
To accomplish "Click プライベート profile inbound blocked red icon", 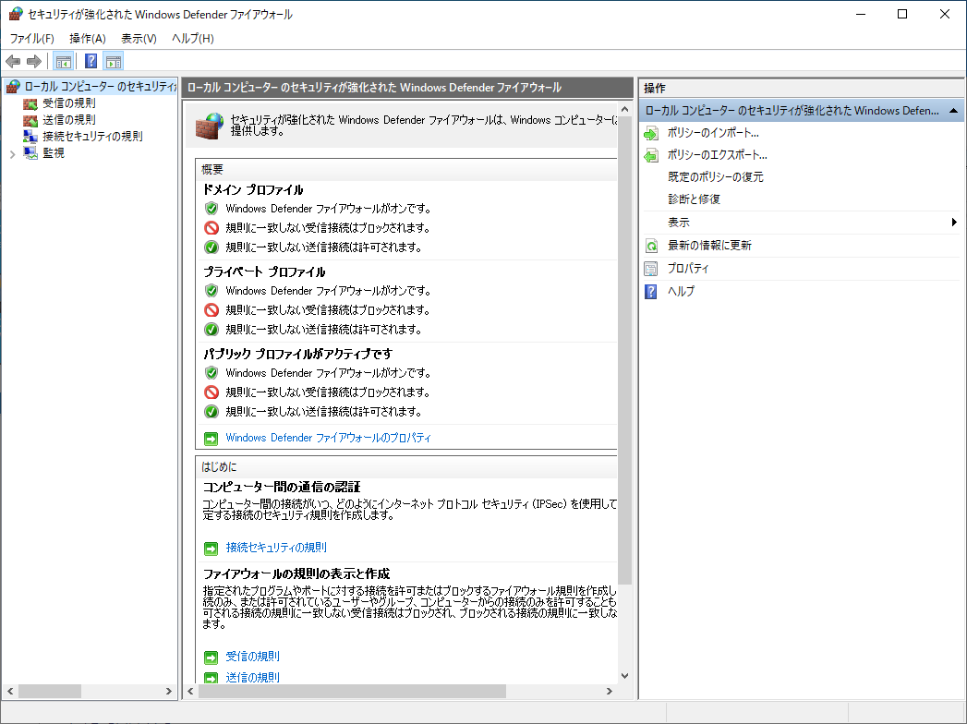I will (x=212, y=310).
